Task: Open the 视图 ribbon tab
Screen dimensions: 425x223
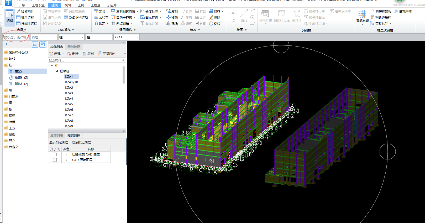Action: 68,5
